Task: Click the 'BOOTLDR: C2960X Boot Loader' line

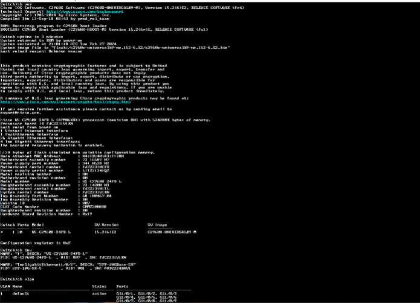Action: [104, 30]
